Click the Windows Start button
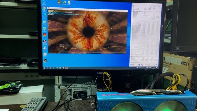This screenshot has width=197, height=111. [x=44, y=68]
